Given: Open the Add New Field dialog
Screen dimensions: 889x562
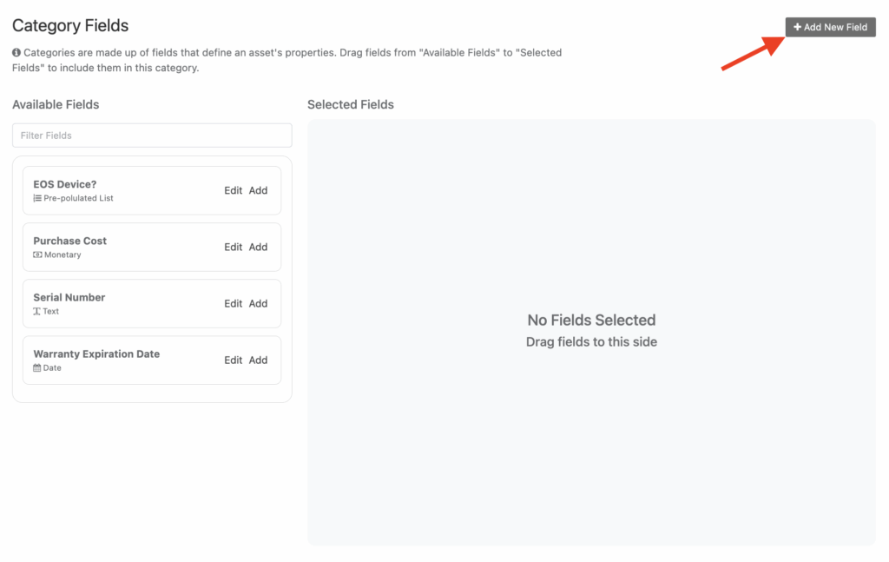Looking at the screenshot, I should click(830, 27).
